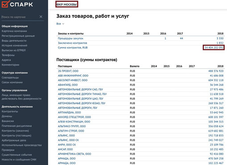
Task: Open 'Новости и сообщения СМИ' item
Action: point(19,160)
